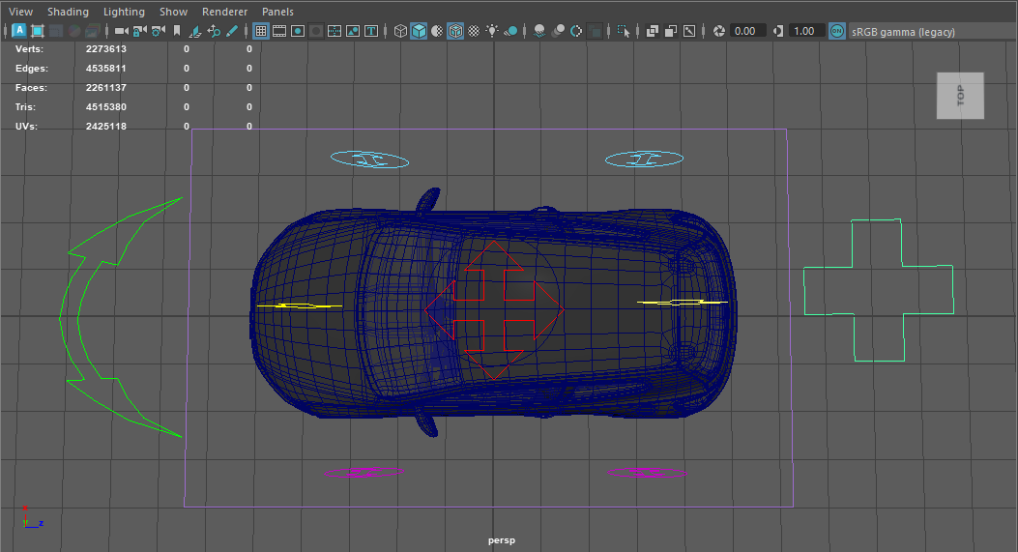The width and height of the screenshot is (1018, 552).
Task: Toggle color management ON button
Action: [837, 31]
